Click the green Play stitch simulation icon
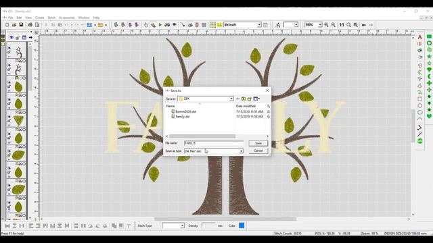This screenshot has height=243, width=433. pos(160,25)
